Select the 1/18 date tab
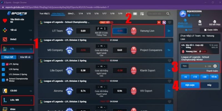 coord(112,14)
